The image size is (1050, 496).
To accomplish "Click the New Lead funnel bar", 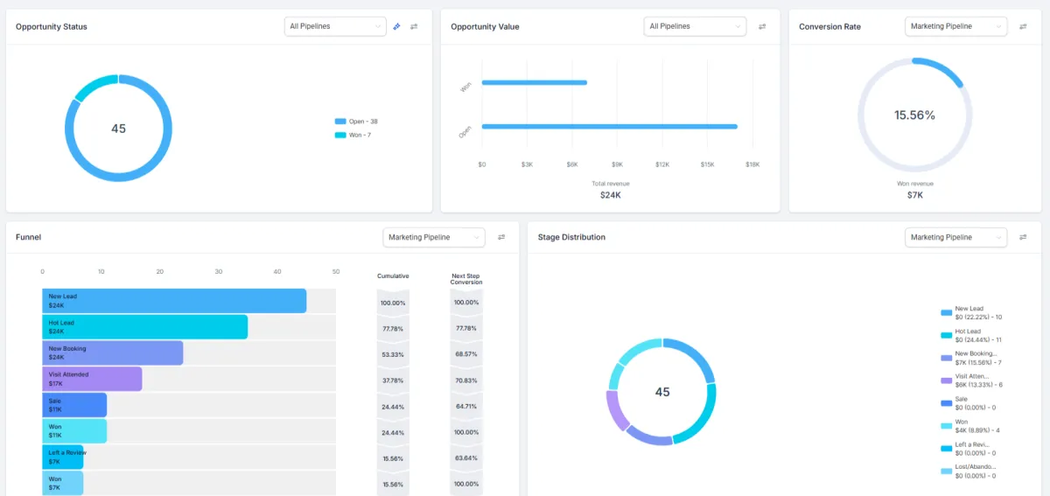I will (174, 301).
